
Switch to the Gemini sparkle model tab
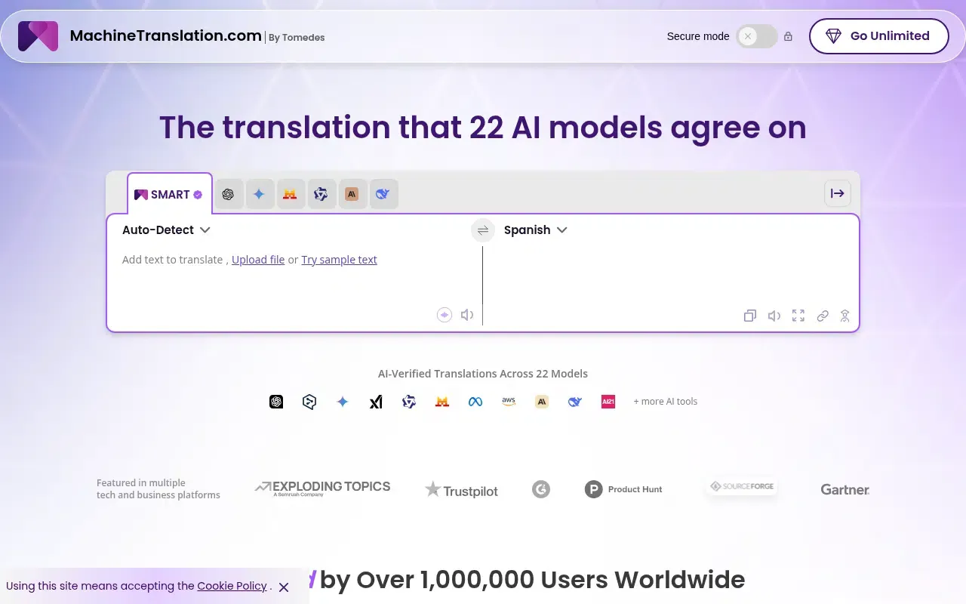(x=259, y=194)
